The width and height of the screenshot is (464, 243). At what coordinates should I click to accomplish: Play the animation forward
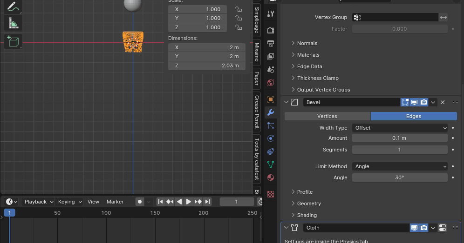189,202
